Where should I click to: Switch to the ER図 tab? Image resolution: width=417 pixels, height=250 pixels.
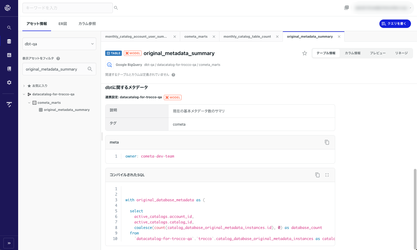[63, 24]
